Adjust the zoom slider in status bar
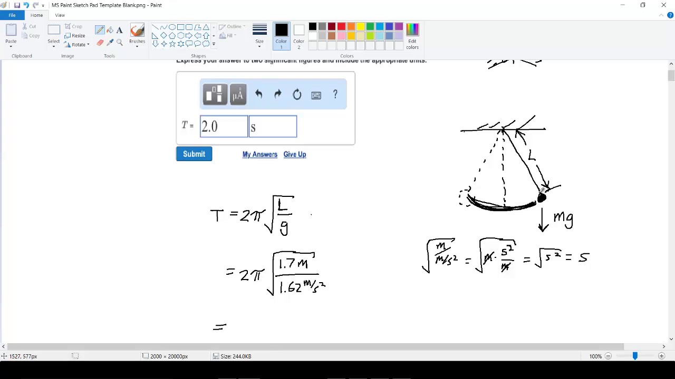 pos(635,356)
